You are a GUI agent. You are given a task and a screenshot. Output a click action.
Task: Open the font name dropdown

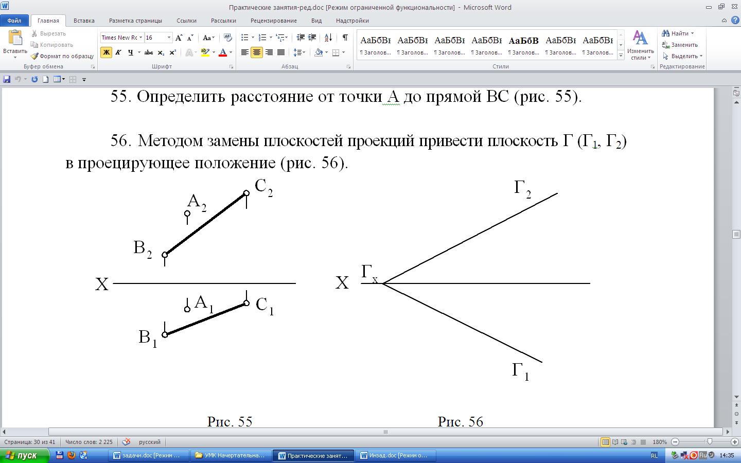pyautogui.click(x=140, y=38)
